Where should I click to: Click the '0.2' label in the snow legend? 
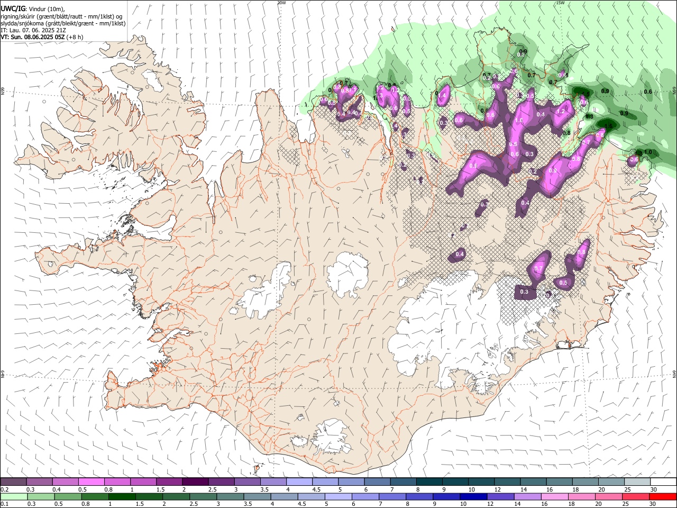tap(5, 489)
